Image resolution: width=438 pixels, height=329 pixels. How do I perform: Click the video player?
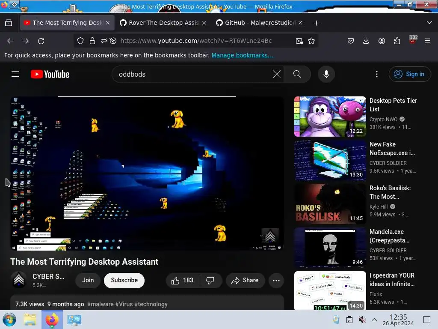point(147,173)
